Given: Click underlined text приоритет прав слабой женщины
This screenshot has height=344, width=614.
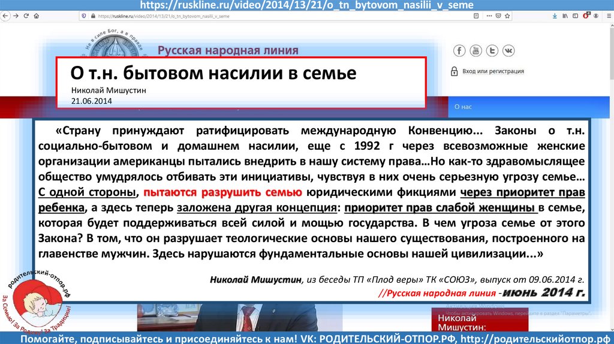Looking at the screenshot, I should pos(441,208).
